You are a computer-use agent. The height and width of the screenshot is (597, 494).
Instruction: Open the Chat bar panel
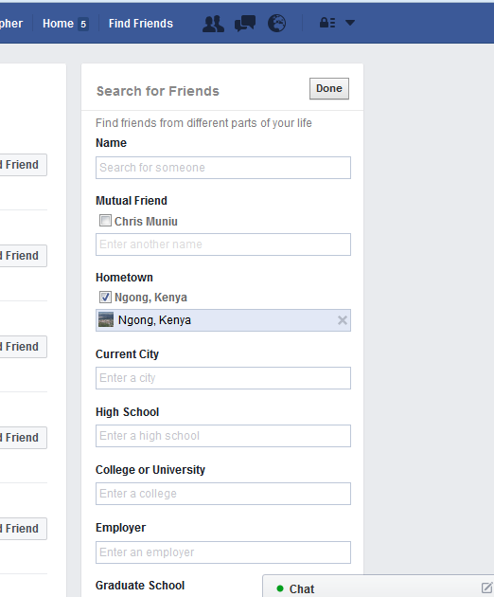(x=379, y=587)
